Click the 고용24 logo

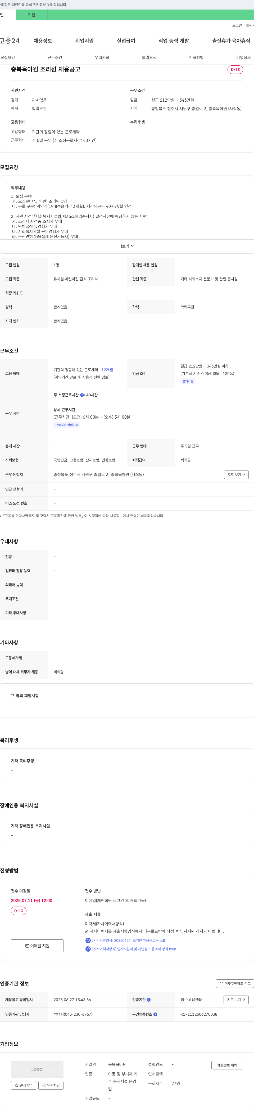click(x=10, y=41)
